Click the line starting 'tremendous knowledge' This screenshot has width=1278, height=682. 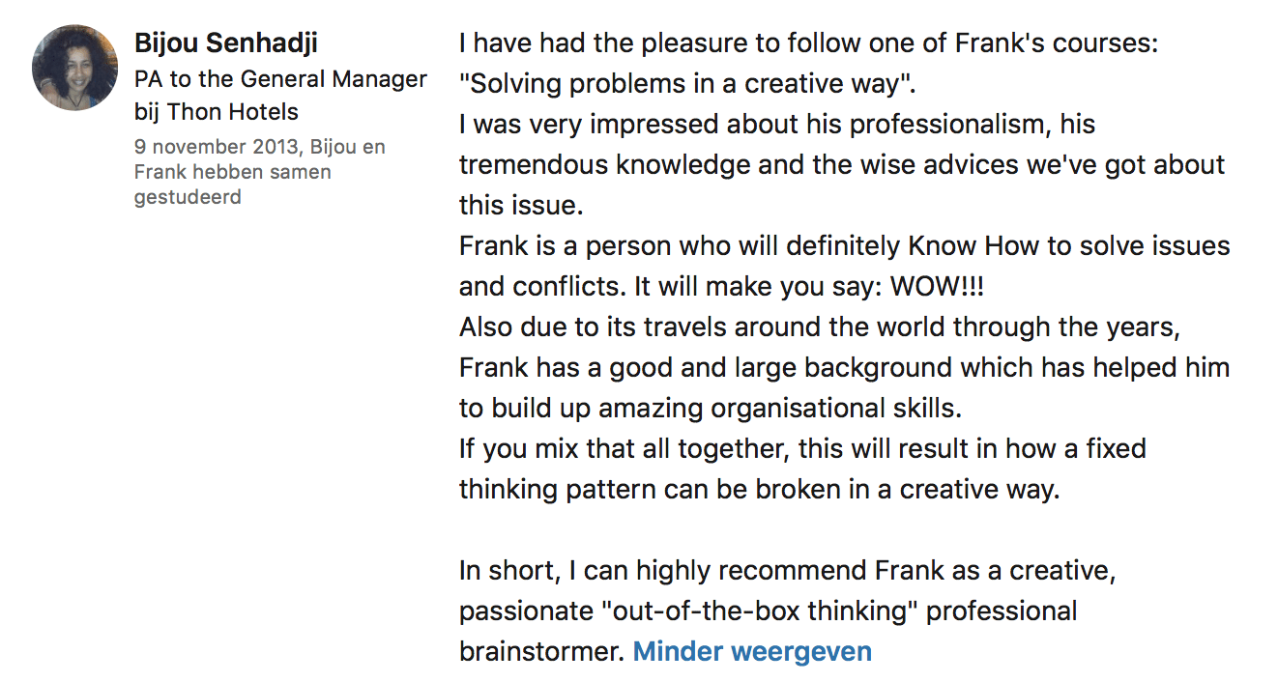(841, 165)
